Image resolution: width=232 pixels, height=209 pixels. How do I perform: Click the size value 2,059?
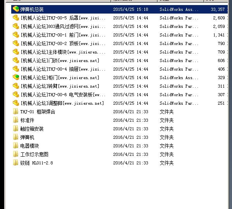tap(219, 26)
